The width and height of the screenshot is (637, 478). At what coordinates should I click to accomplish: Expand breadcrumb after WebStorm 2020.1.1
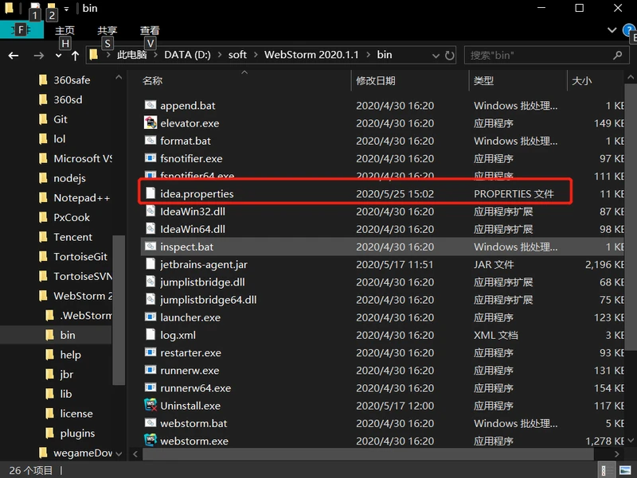tap(368, 55)
